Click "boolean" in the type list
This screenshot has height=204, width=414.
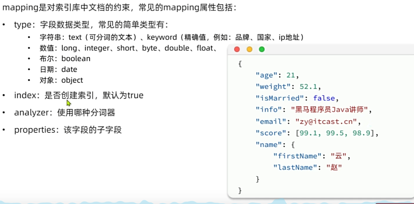(76, 59)
